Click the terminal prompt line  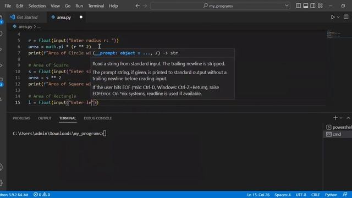[59, 134]
